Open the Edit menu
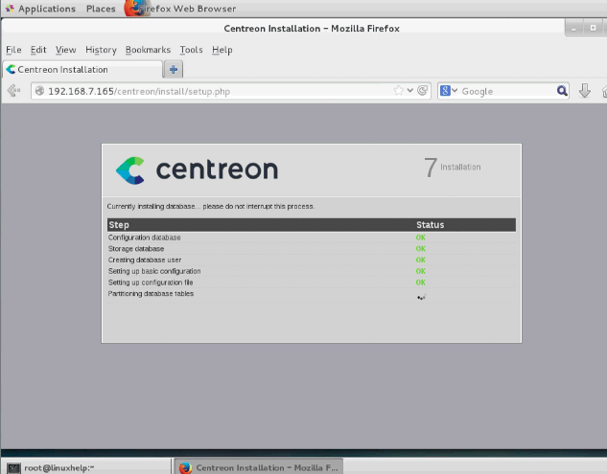607x474 pixels. click(38, 50)
